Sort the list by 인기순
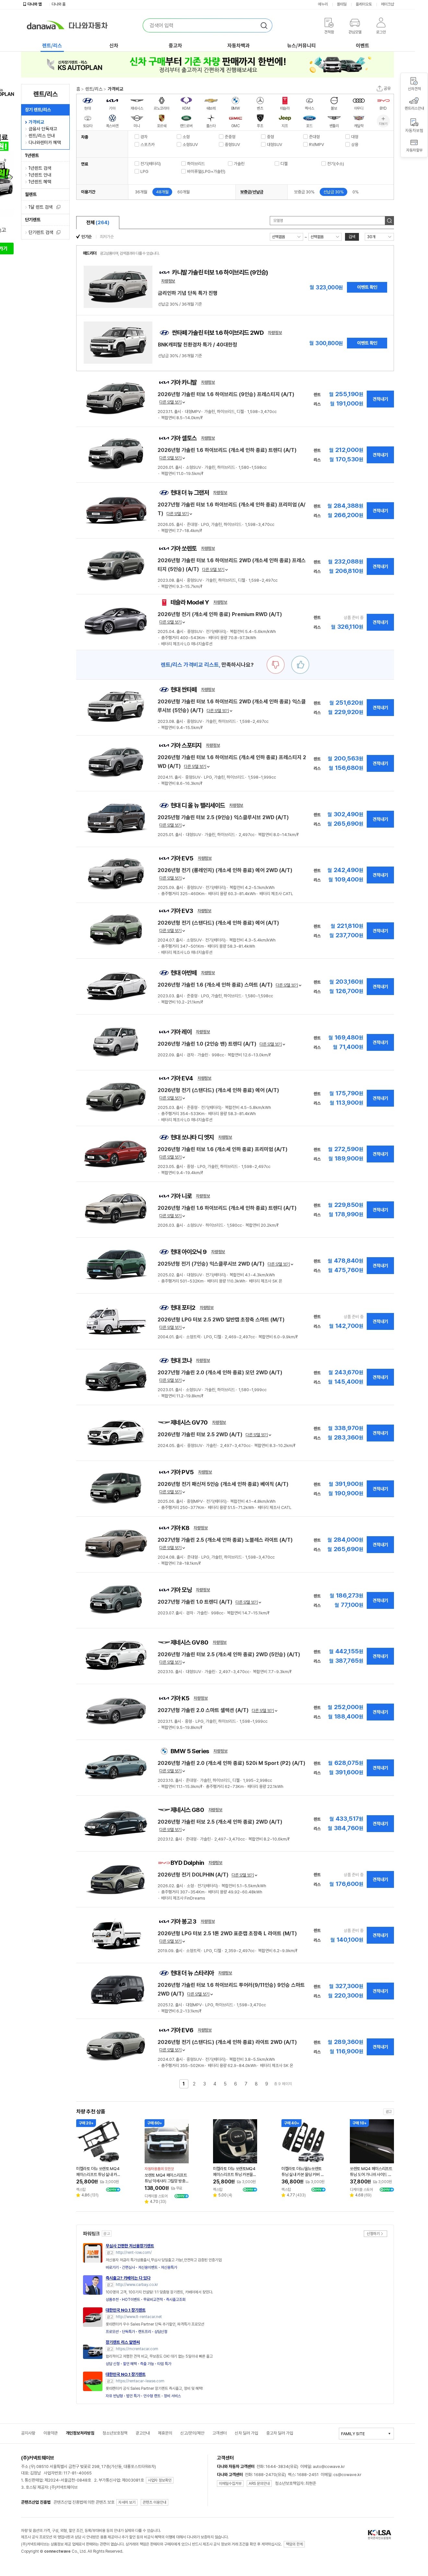Image resolution: width=428 pixels, height=2576 pixels. click(x=85, y=237)
